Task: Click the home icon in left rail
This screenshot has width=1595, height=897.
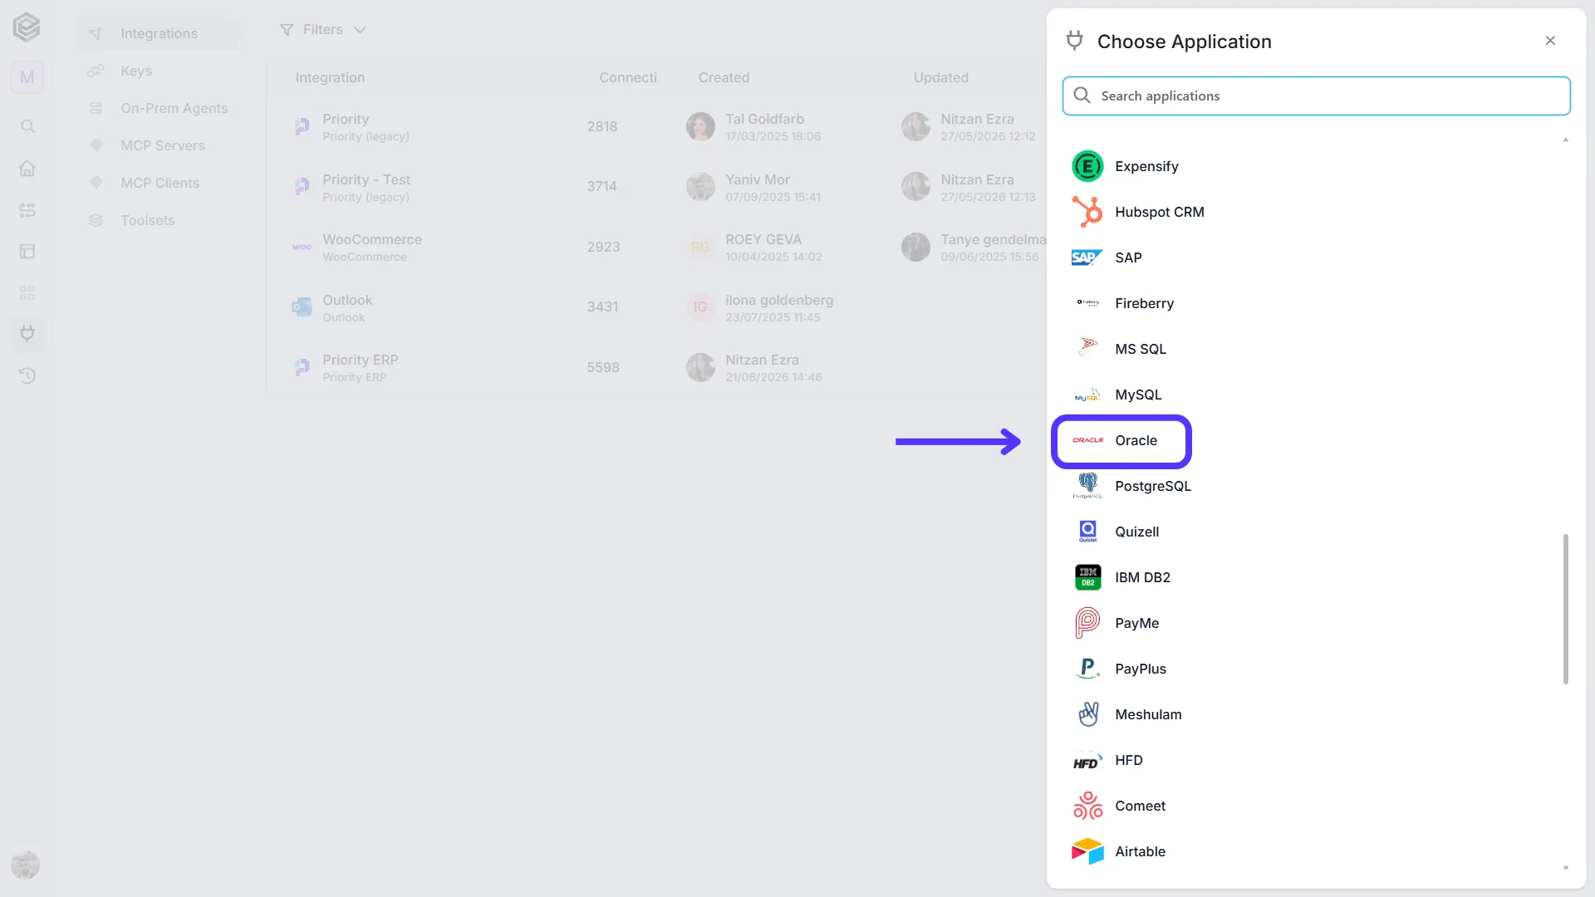Action: [x=27, y=168]
